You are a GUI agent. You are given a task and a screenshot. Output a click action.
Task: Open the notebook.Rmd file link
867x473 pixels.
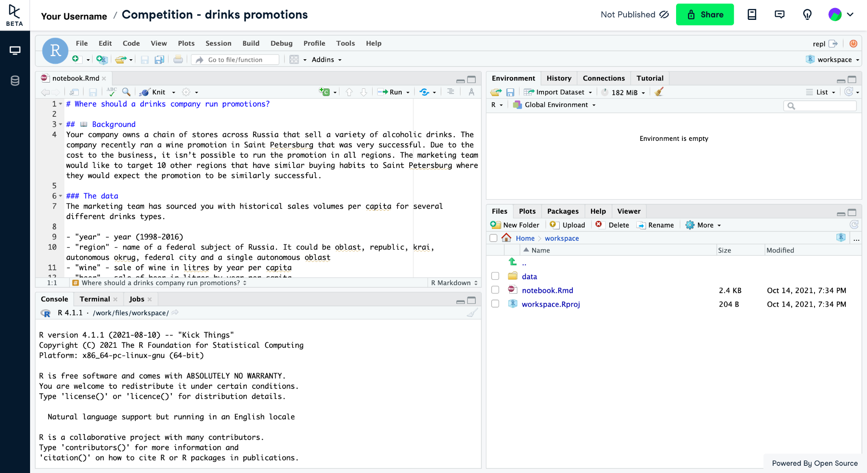click(547, 290)
